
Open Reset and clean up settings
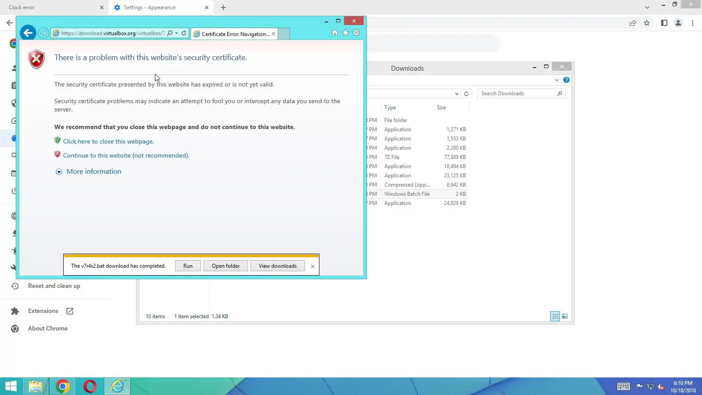point(54,286)
